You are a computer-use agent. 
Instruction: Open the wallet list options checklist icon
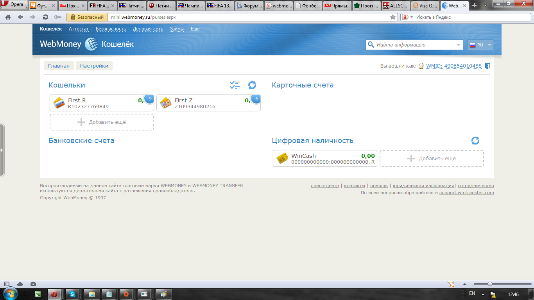235,85
